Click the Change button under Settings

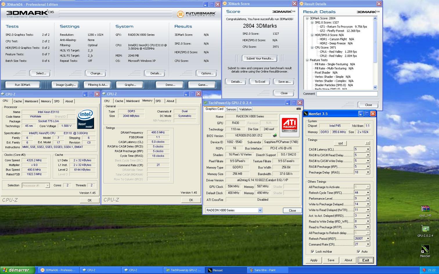tap(96, 73)
